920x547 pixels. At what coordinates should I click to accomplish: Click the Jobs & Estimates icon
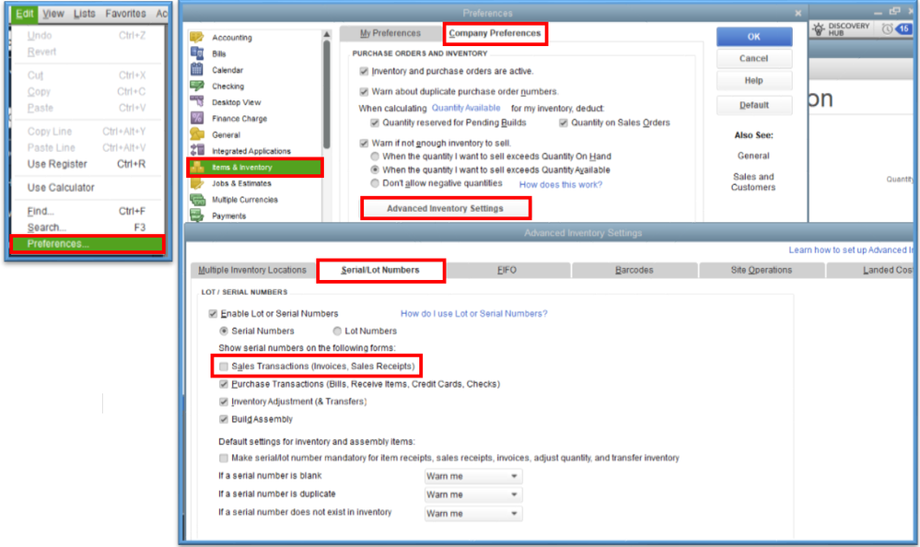[x=196, y=183]
